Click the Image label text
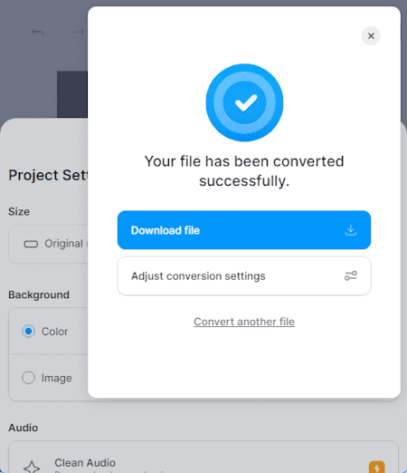The height and width of the screenshot is (473, 407). [57, 378]
